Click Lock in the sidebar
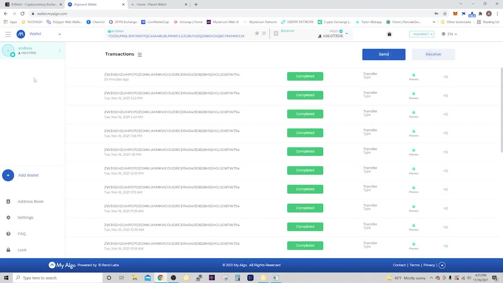503x283 pixels. point(22,250)
